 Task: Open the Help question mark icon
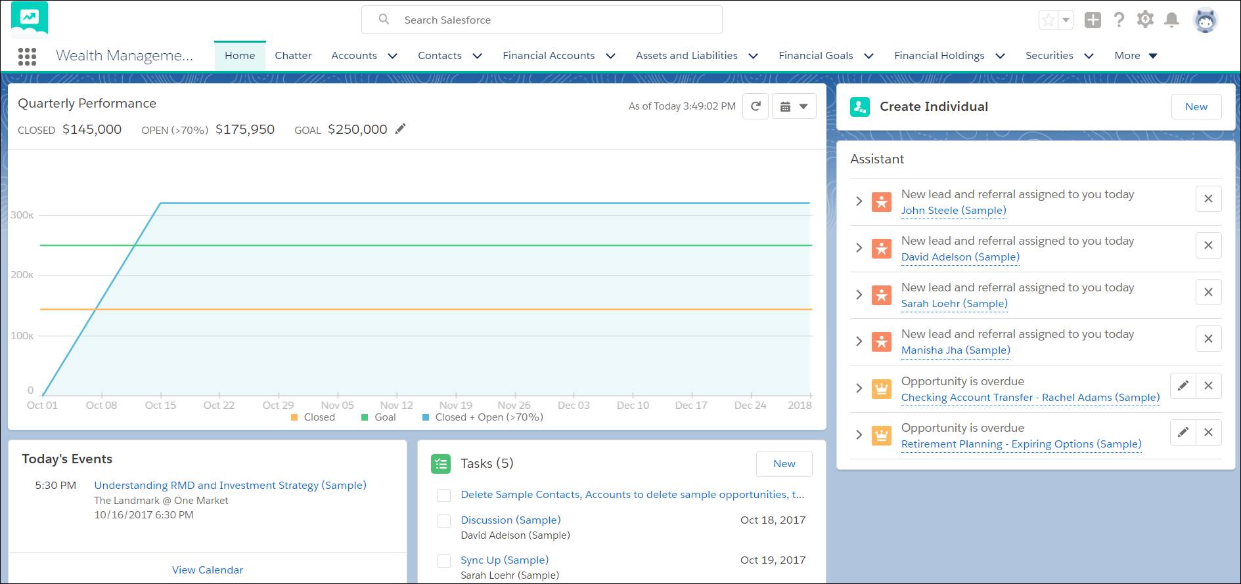[1119, 20]
